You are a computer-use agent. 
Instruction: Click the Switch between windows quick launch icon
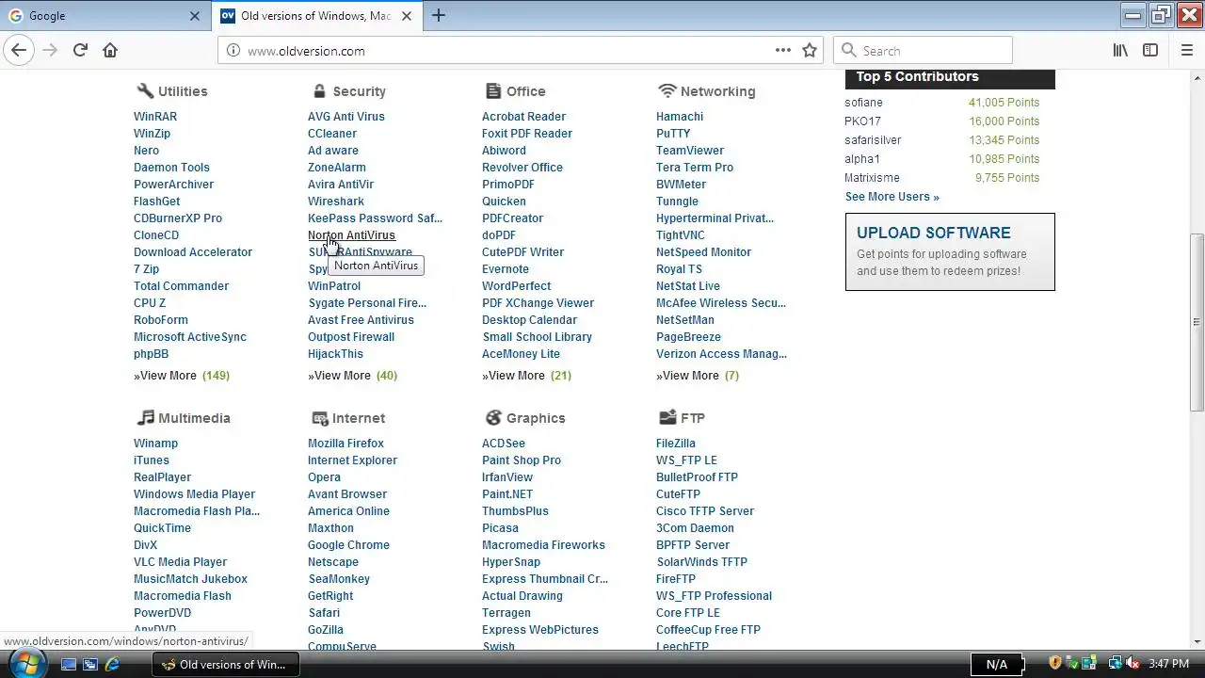point(90,664)
